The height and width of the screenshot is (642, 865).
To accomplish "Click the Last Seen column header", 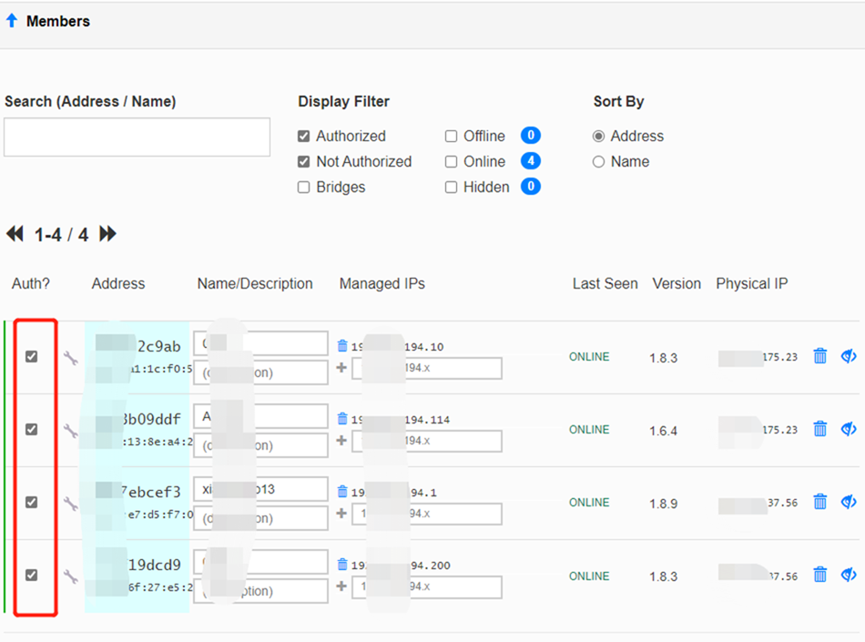I will [x=605, y=283].
